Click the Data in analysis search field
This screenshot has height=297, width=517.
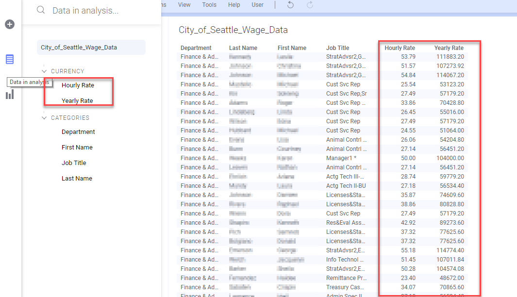coord(97,11)
